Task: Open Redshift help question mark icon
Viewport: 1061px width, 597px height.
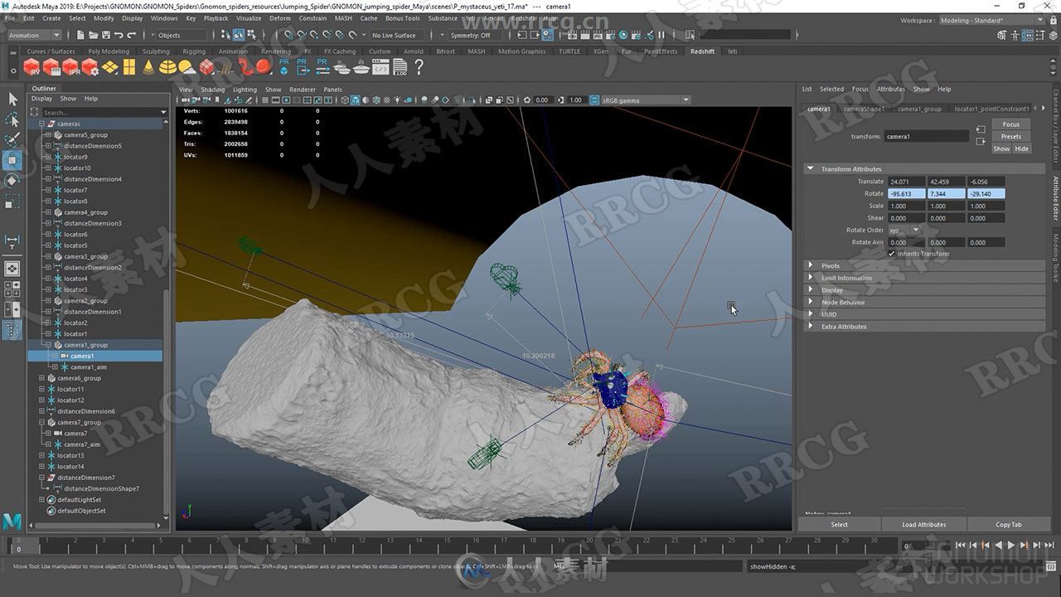Action: point(419,67)
